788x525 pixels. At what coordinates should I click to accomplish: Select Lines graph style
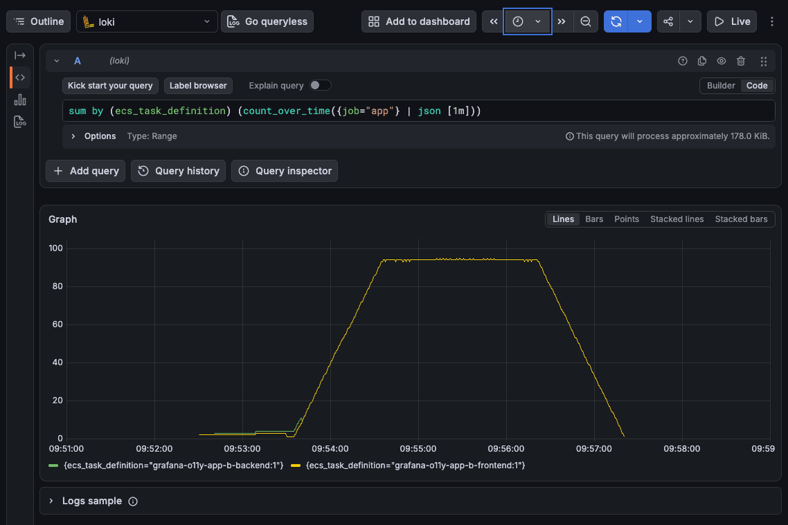(x=563, y=219)
